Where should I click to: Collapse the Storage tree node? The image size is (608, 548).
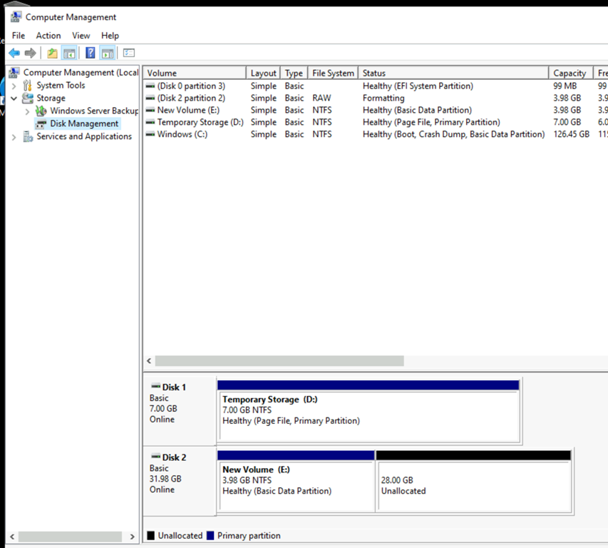14,98
